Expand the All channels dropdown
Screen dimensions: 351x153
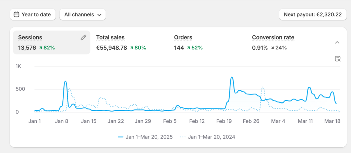tap(83, 14)
